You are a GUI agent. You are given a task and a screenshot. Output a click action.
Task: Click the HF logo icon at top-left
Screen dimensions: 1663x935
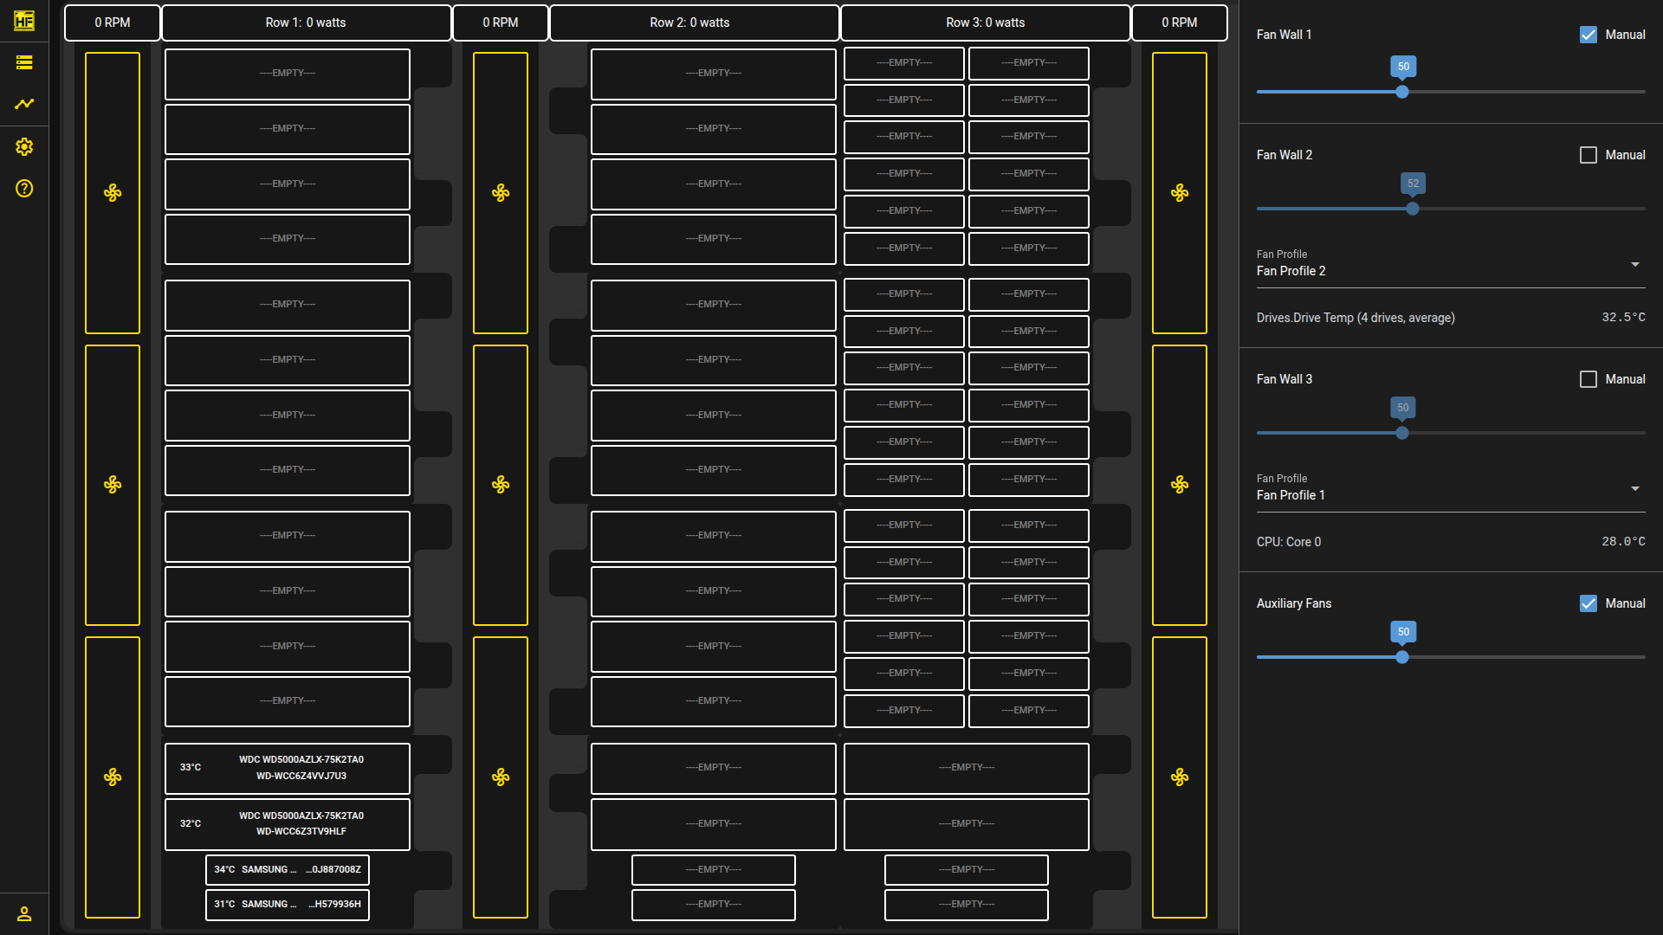point(24,21)
